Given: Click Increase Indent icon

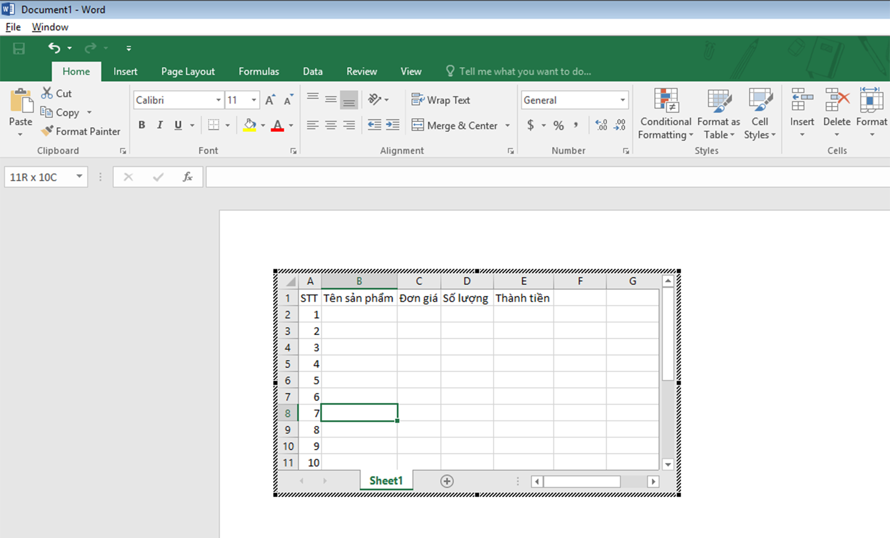Looking at the screenshot, I should [x=393, y=125].
